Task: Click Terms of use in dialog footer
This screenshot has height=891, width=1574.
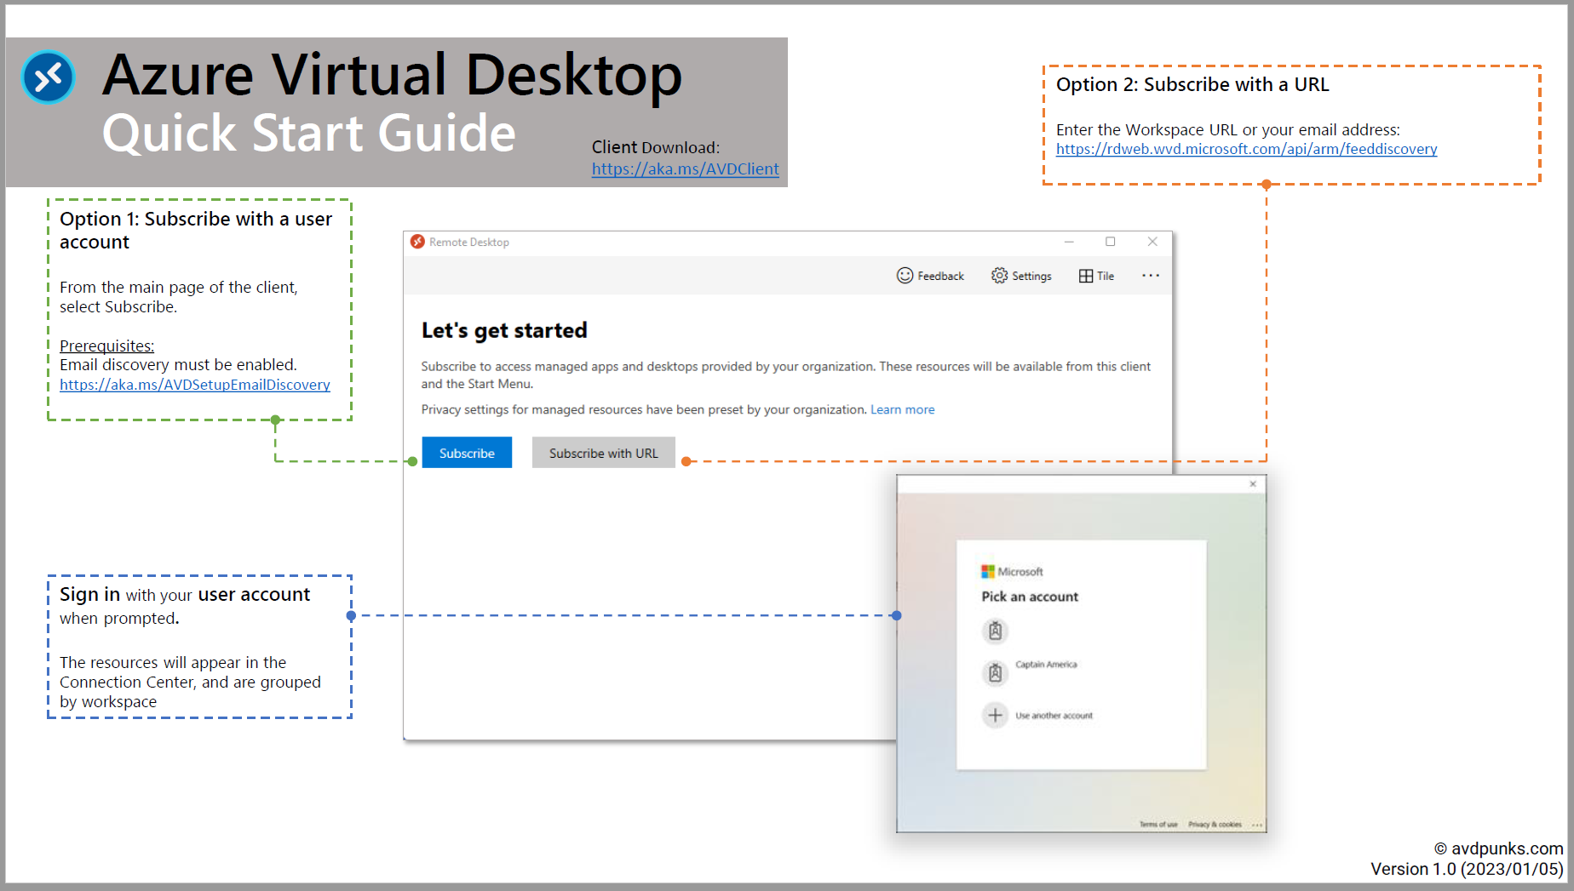Action: (x=1158, y=824)
